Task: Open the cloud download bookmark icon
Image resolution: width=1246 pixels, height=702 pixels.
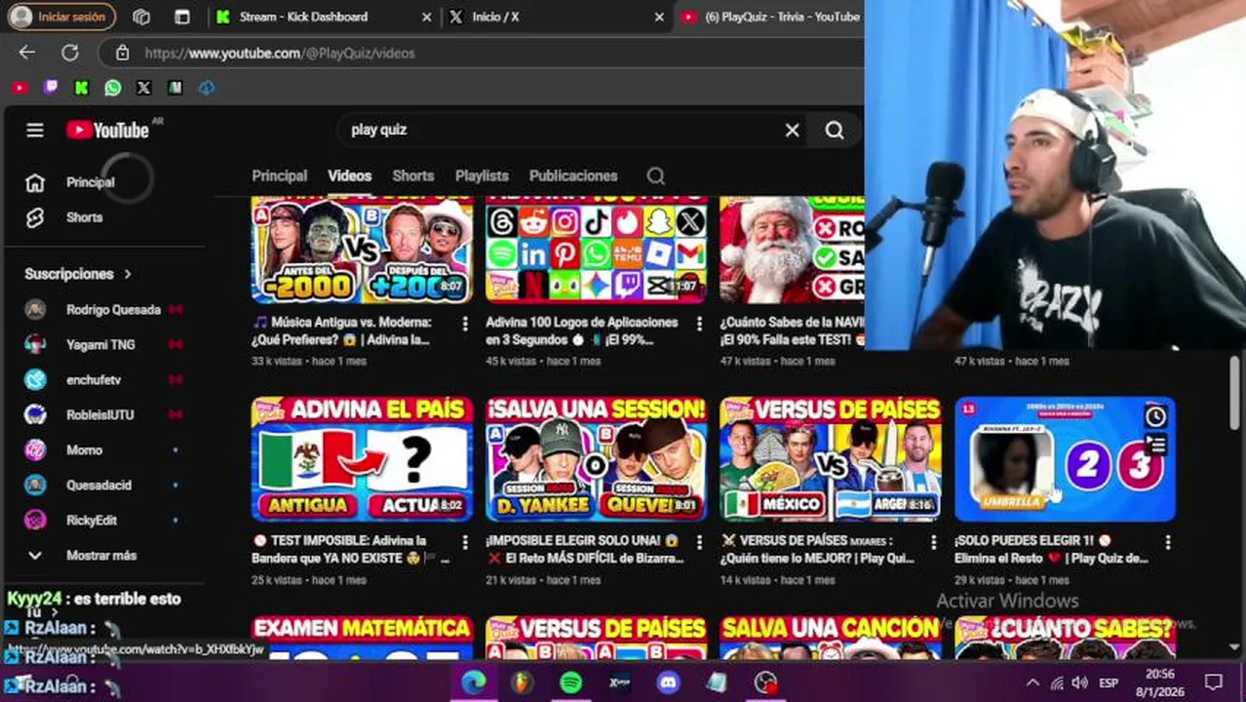Action: (x=206, y=88)
